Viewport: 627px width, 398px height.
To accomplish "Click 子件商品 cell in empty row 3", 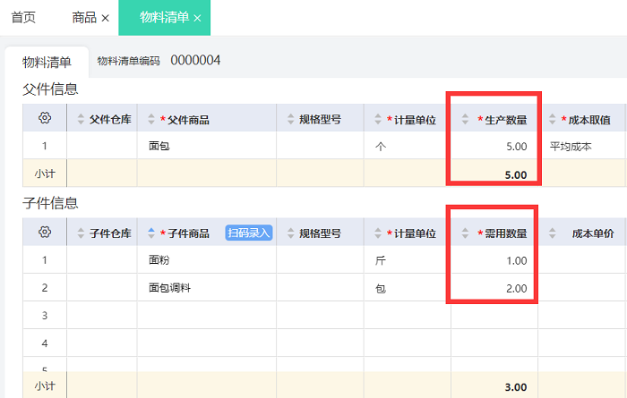I will coord(207,316).
